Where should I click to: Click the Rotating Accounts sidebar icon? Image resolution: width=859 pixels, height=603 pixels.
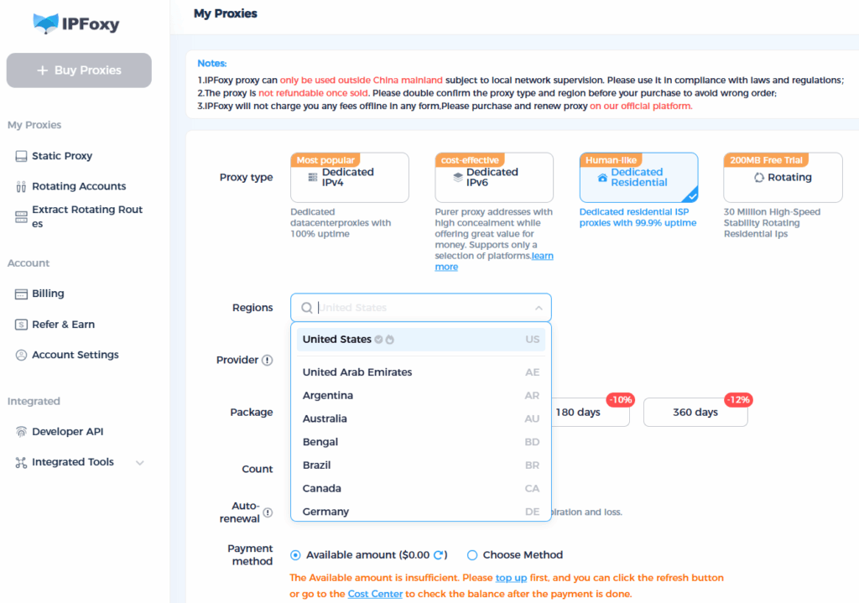21,186
